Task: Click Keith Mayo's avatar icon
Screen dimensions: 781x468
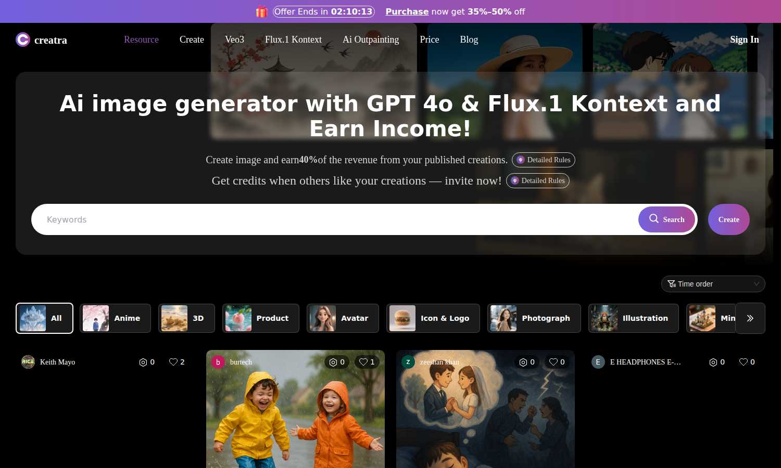Action: [28, 362]
